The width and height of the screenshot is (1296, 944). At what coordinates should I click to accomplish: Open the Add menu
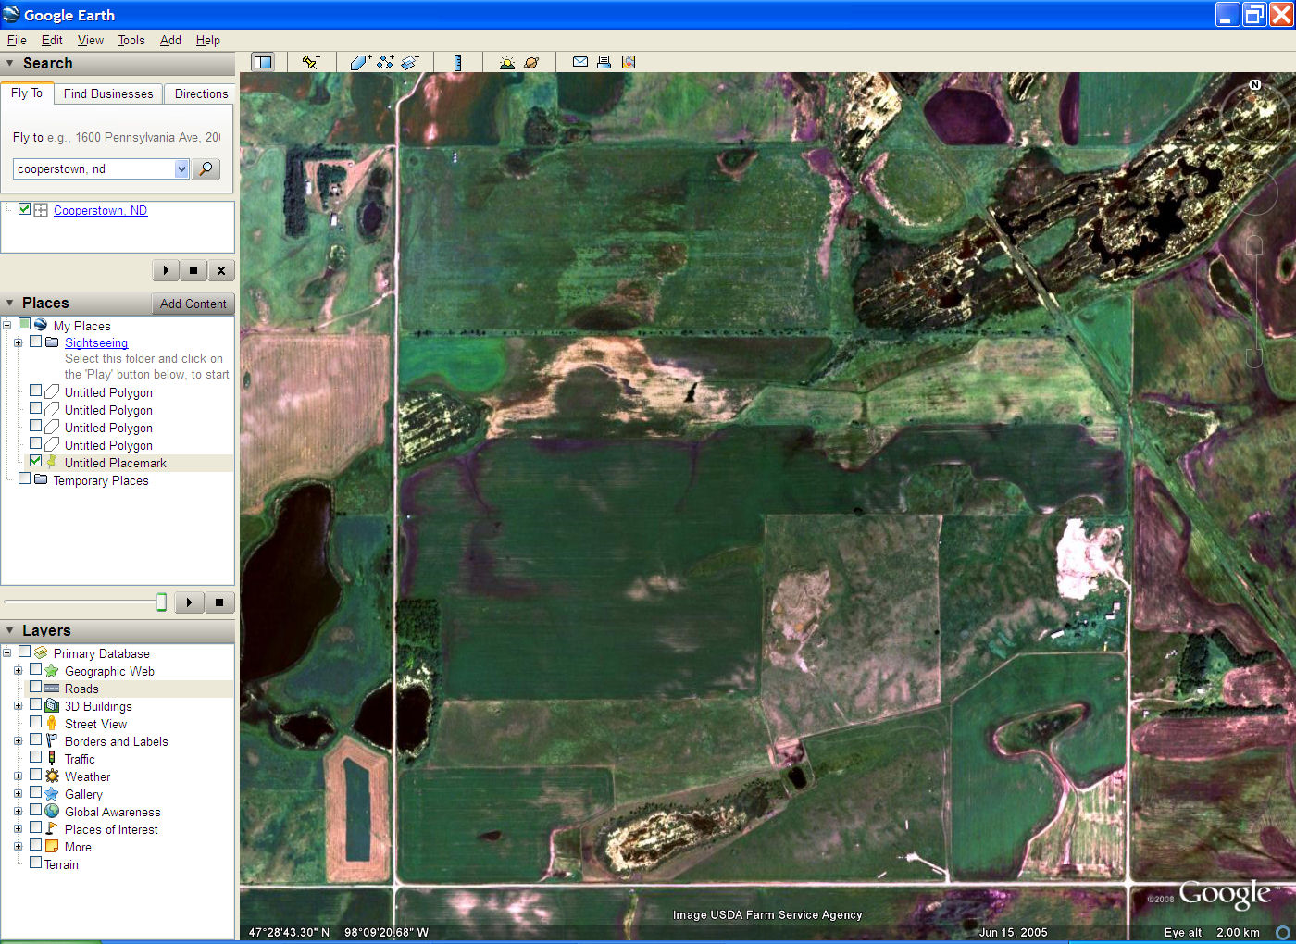click(x=170, y=40)
